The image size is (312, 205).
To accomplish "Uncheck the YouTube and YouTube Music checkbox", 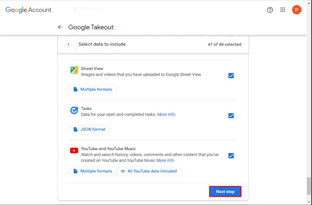I will pos(231,156).
